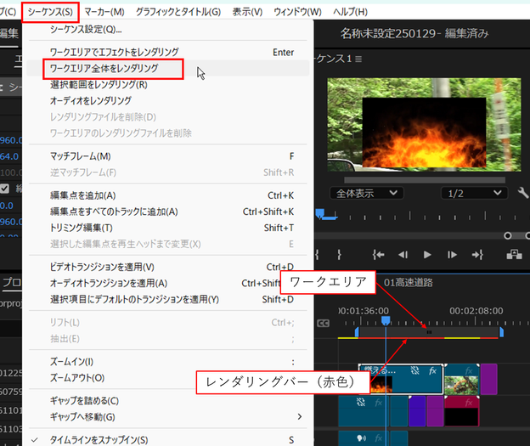Click the Mark In bracket button

(317, 255)
